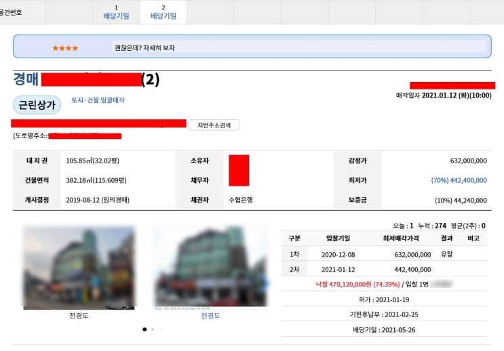The height and width of the screenshot is (351, 504).
Task: Click the 채권자 수협은행 value
Action: tap(241, 200)
